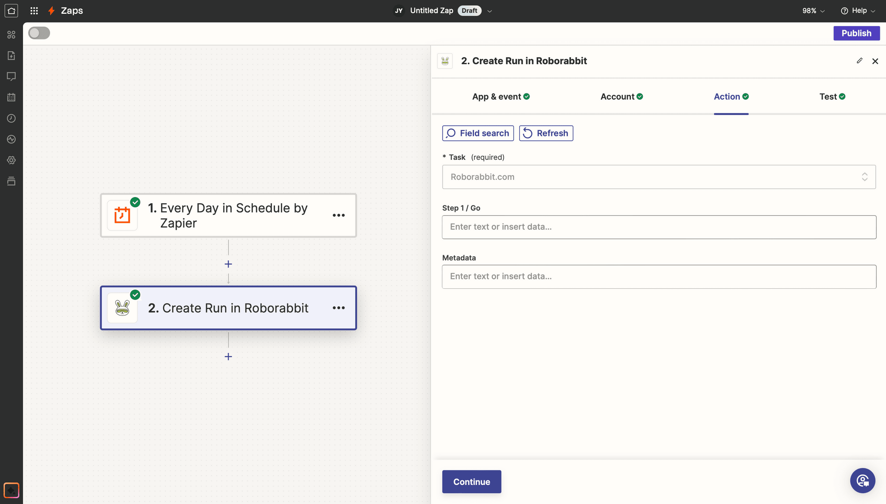Viewport: 886px width, 504px height.
Task: Open the app grid launcher icon
Action: pos(34,11)
